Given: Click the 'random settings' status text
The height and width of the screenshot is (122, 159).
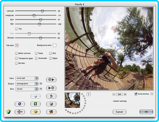Looking at the screenshot, I should (120, 101).
